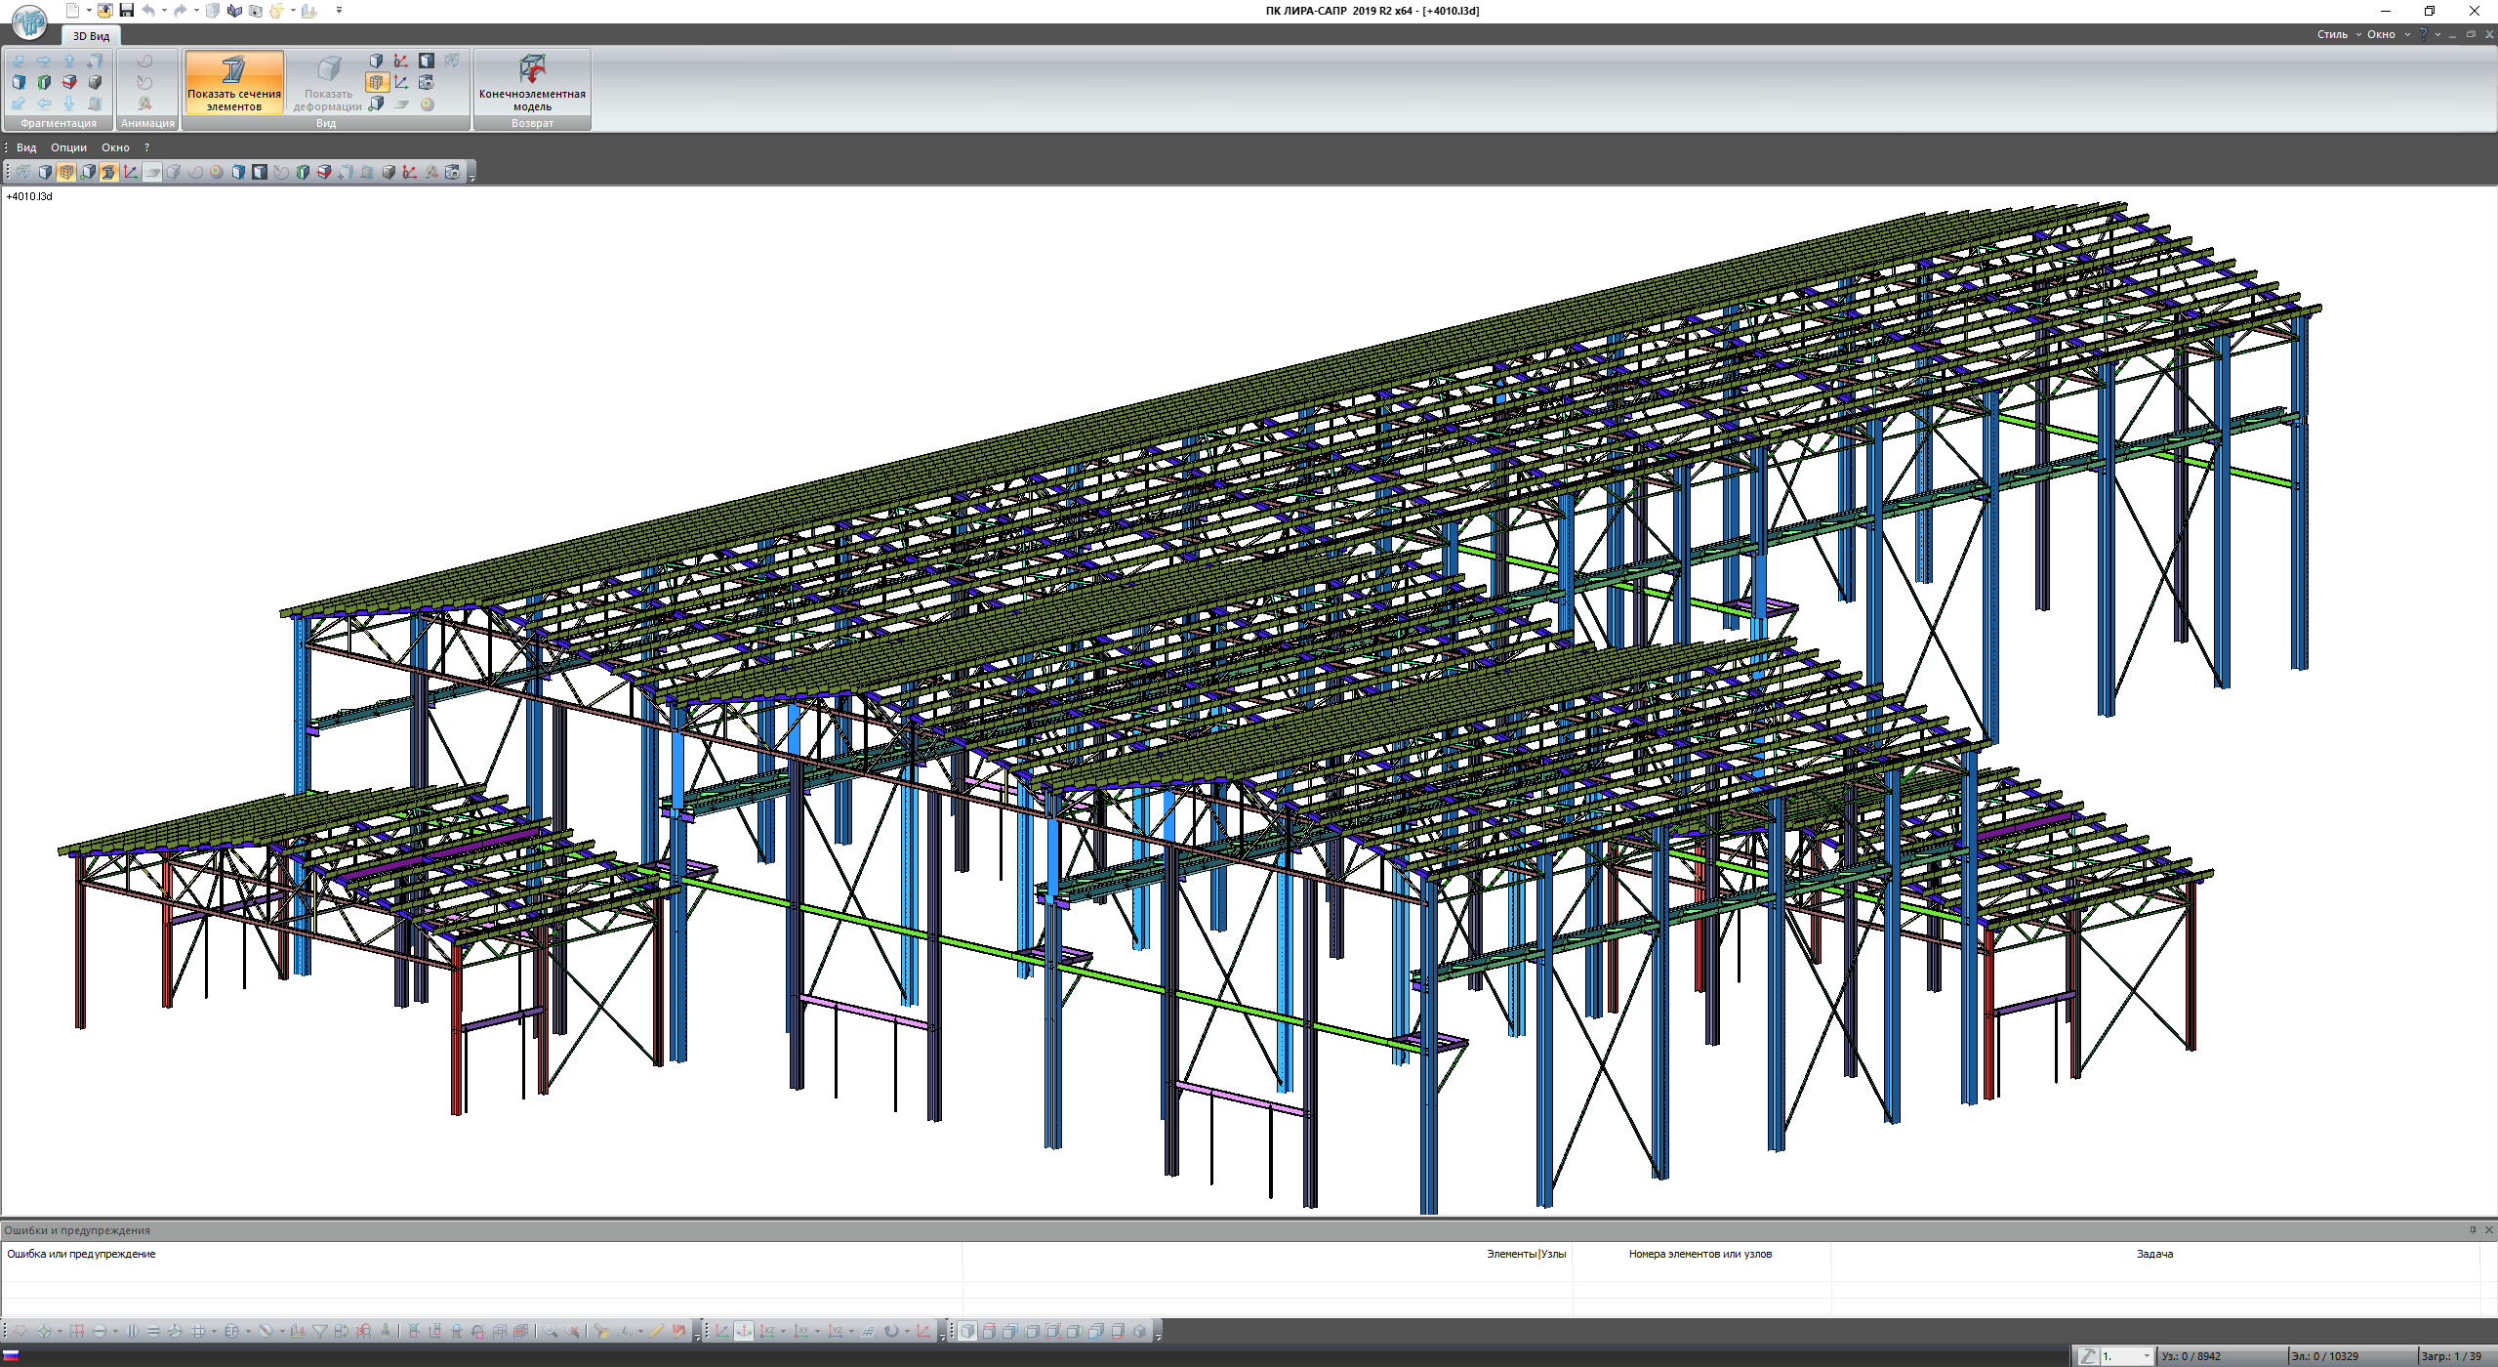
Task: Click the dark gray shaded cube icon
Action: 95,82
